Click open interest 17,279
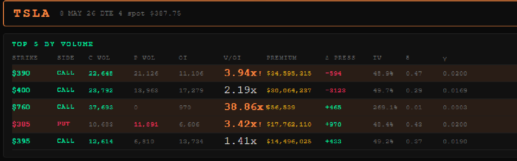The image size is (517, 161). [x=191, y=91]
